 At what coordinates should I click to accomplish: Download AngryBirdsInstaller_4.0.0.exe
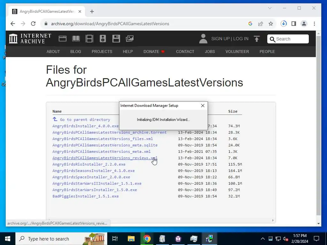tap(86, 126)
